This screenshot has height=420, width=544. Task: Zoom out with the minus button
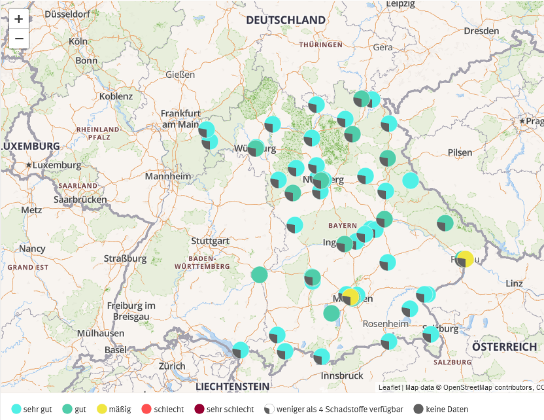tap(19, 38)
